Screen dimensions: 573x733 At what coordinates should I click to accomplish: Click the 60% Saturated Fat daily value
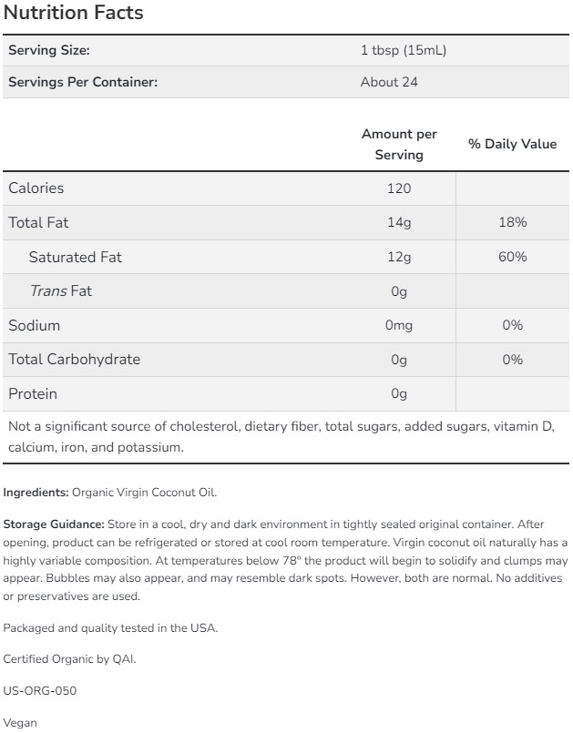pos(512,257)
